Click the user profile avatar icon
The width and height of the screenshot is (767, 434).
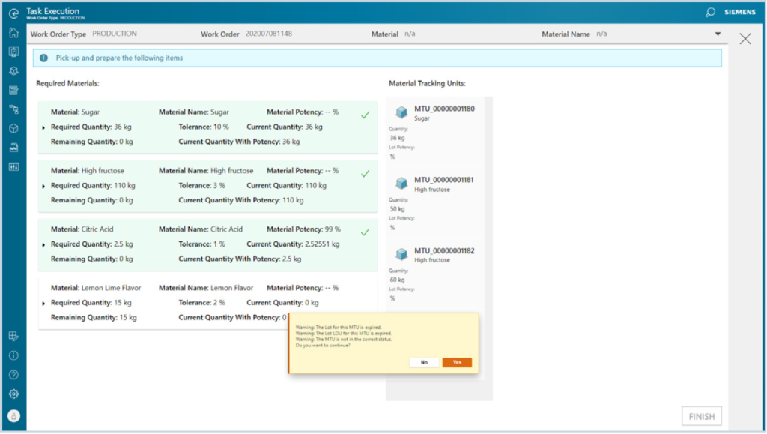[13, 416]
